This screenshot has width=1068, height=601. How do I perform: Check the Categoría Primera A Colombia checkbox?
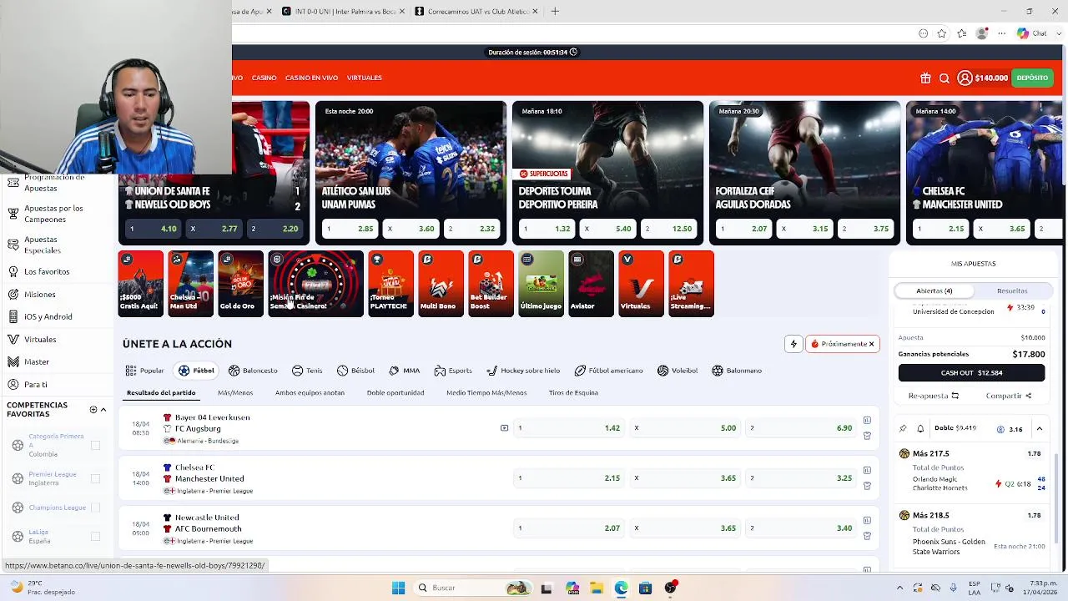tap(95, 446)
